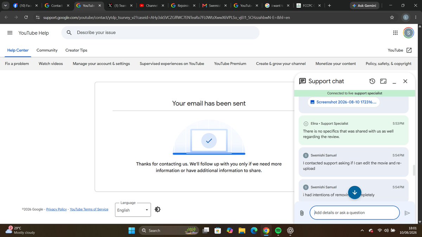The image size is (422, 237).
Task: Click the Describe your issue search field
Action: tap(160, 33)
